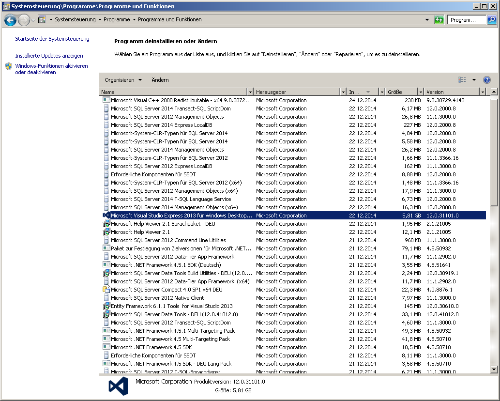Open the address bar history dropdown arrow
The width and height of the screenshot is (500, 401).
click(427, 20)
